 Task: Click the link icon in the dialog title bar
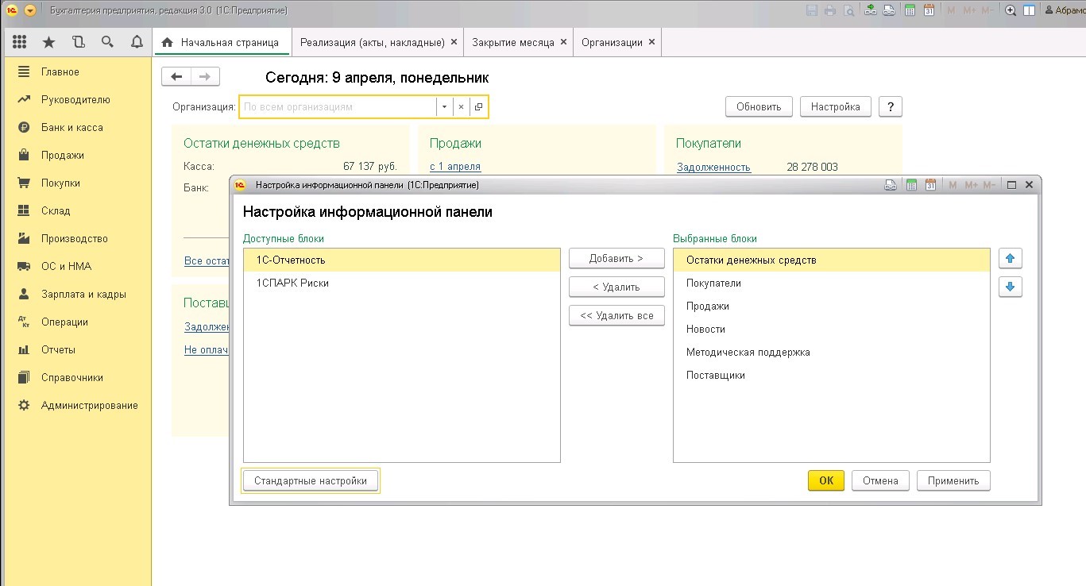[891, 185]
